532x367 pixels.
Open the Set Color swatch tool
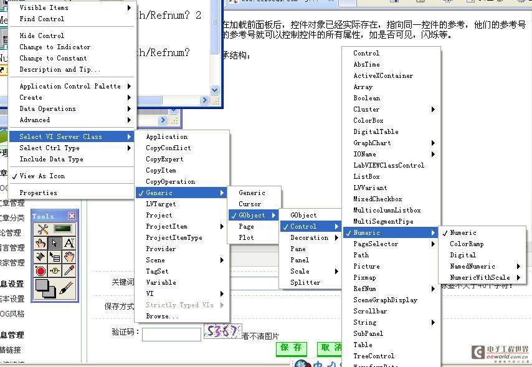45,288
